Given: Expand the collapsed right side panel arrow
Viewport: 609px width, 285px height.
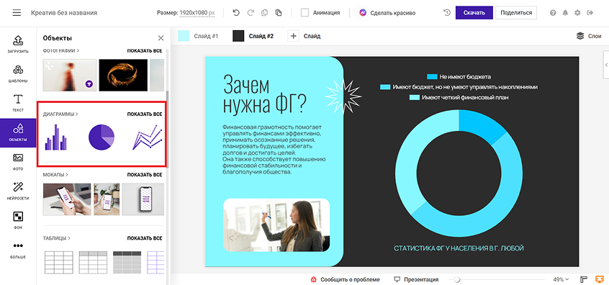Looking at the screenshot, I should click(606, 65).
